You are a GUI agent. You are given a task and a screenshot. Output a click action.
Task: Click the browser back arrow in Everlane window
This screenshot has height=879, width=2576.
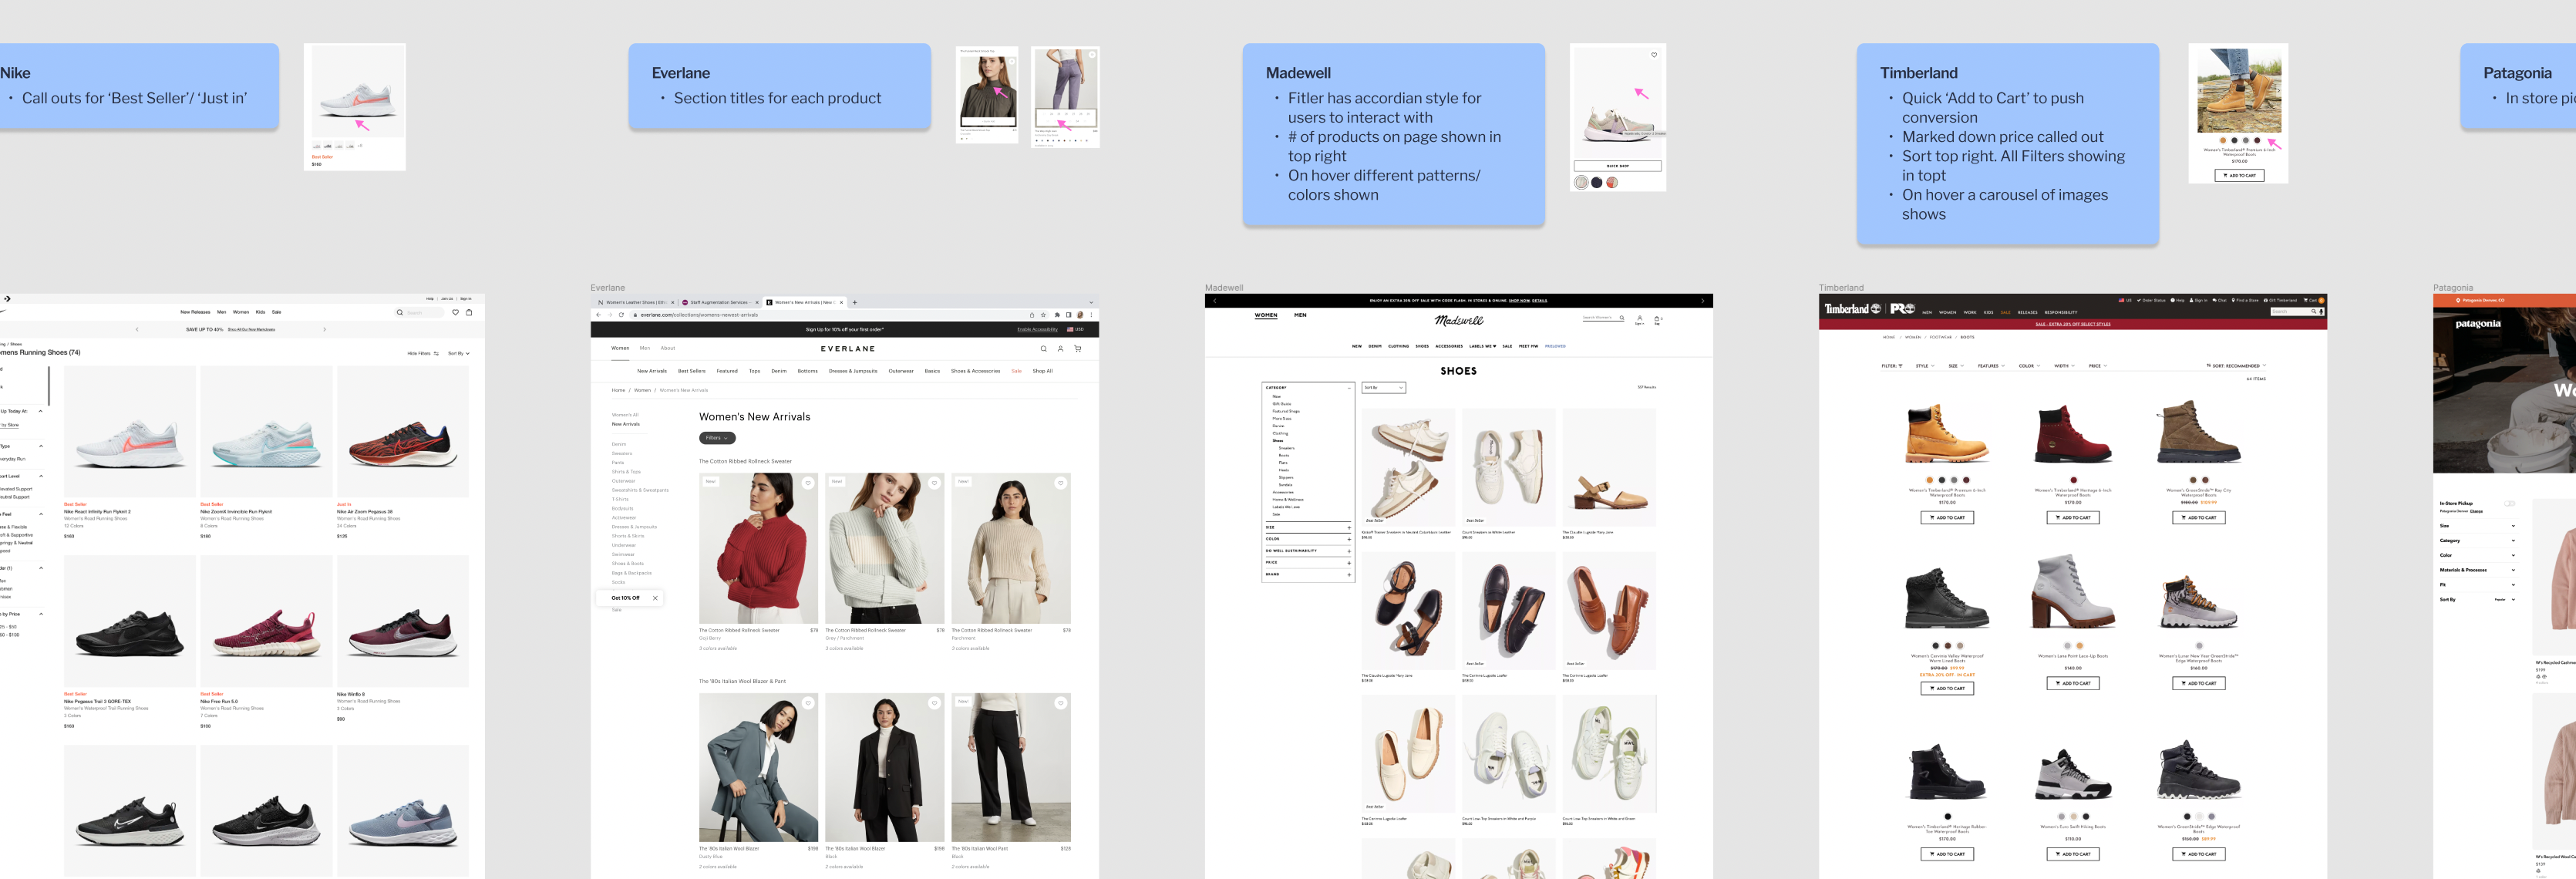[x=598, y=315]
